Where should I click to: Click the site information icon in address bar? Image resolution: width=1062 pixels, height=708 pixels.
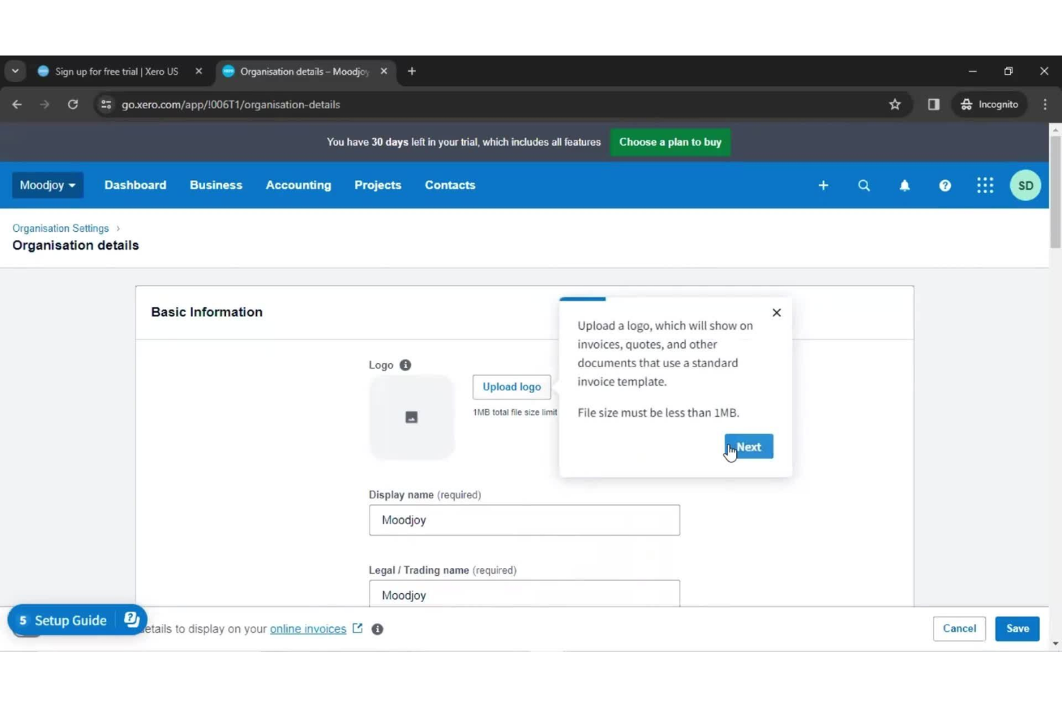[106, 105]
